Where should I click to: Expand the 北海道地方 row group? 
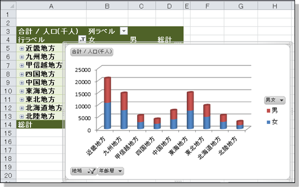pyautogui.click(x=22, y=108)
